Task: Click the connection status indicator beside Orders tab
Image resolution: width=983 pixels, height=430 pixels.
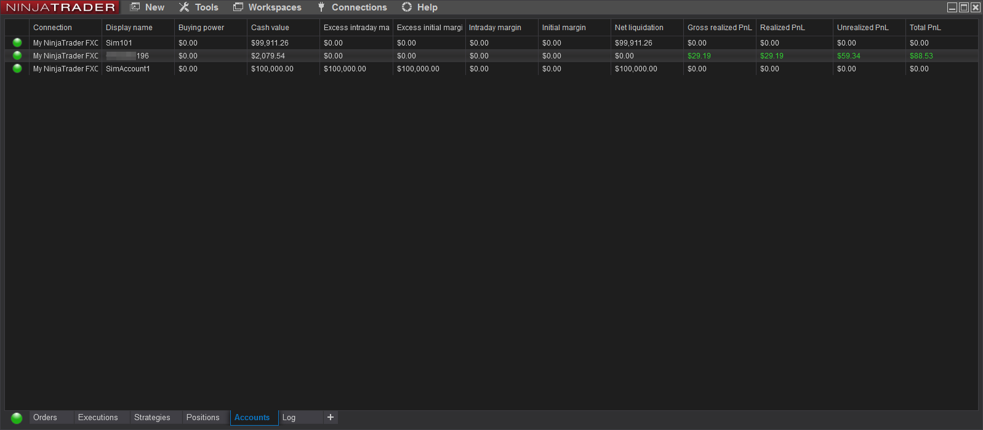Action: (17, 418)
